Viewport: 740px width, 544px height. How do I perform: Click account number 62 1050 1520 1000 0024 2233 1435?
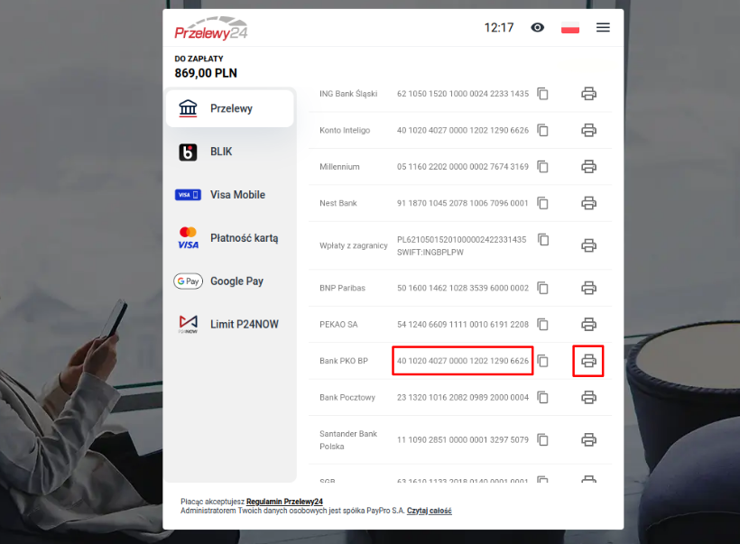point(462,94)
